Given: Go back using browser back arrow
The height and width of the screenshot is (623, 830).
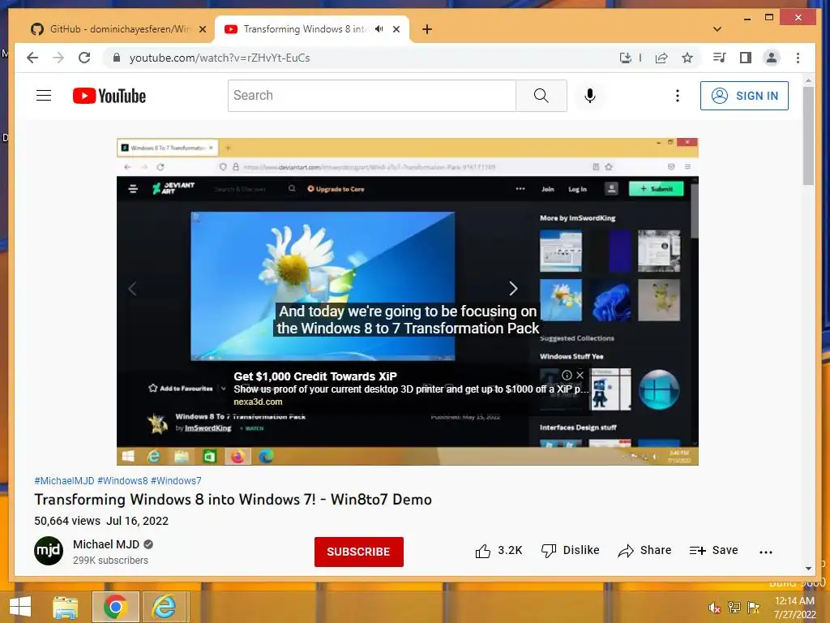Looking at the screenshot, I should point(32,58).
